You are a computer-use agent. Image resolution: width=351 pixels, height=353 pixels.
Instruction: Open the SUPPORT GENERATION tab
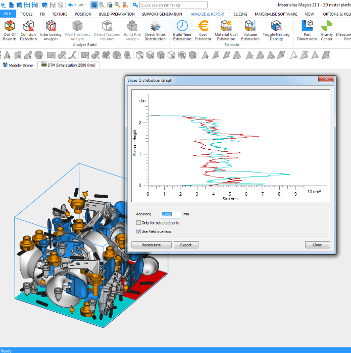[x=162, y=14]
